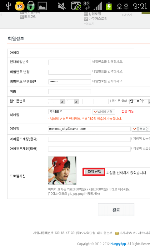
Task: Tap the 180일 nickname change notice
Action: (85, 119)
